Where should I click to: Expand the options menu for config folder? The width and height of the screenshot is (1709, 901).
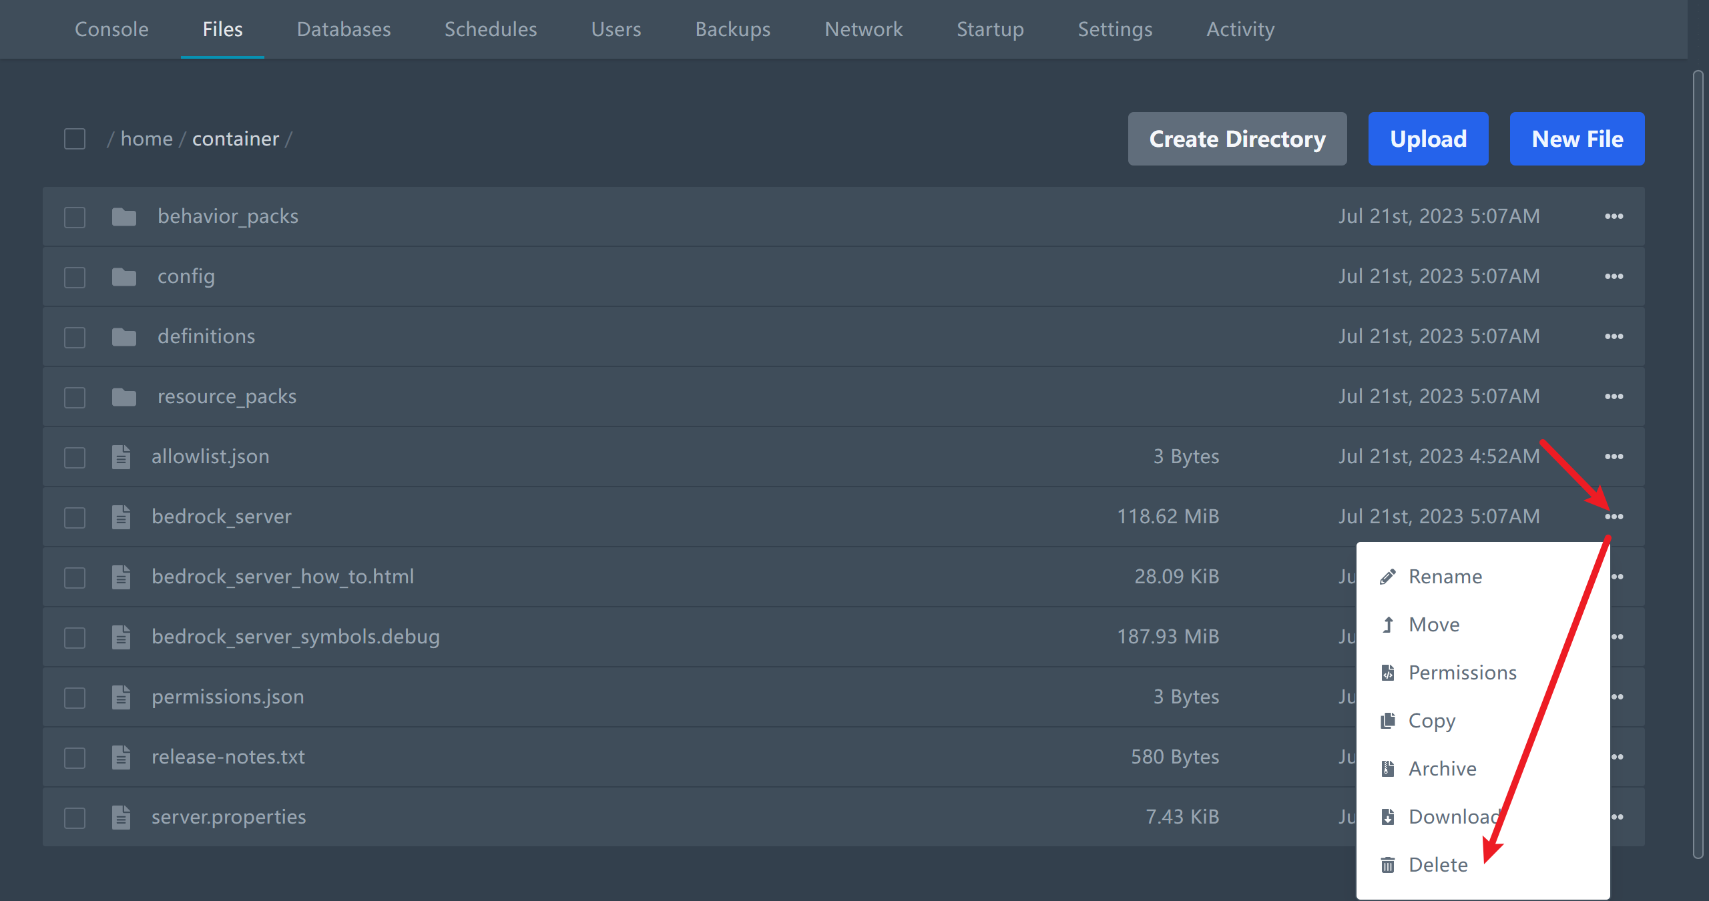(1614, 276)
